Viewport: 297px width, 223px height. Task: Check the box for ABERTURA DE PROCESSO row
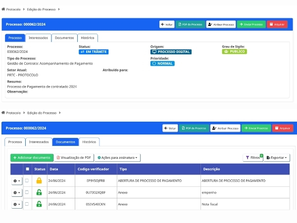pos(27,180)
